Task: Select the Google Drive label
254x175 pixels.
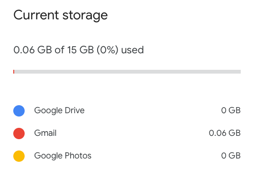Action: point(59,111)
